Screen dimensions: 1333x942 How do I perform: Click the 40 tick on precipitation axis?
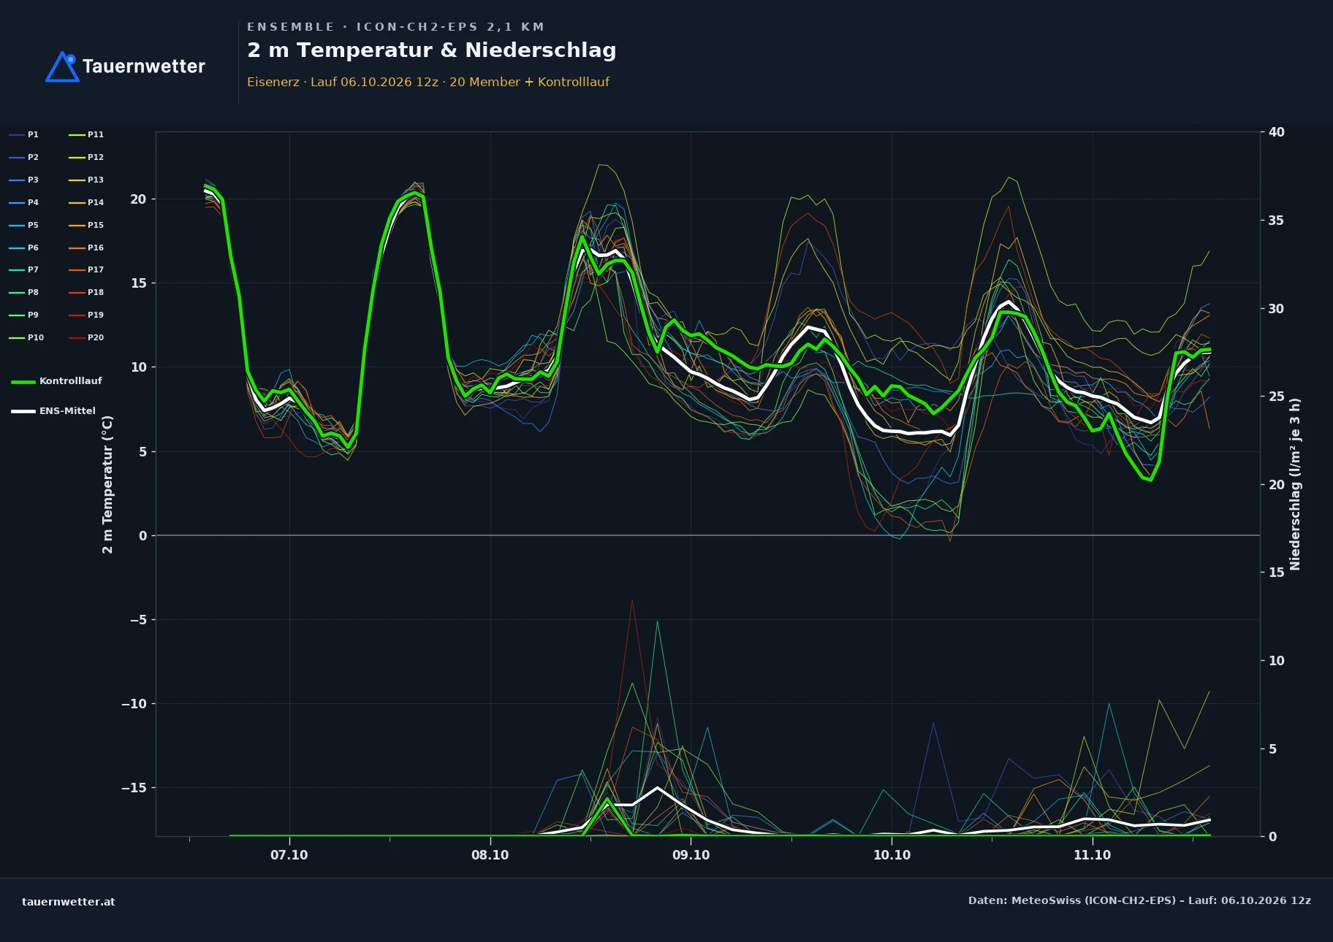(x=1277, y=132)
